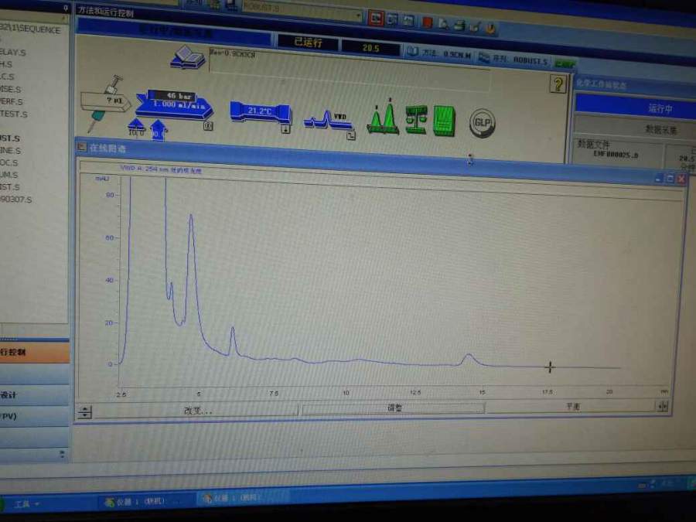Screen dimensions: 696x522
Task: Select the 设计 navigation tab
Action: pos(34,394)
